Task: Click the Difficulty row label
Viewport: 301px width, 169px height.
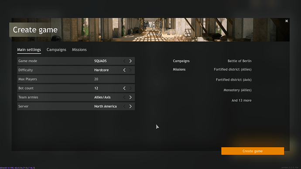Action: tap(26, 70)
